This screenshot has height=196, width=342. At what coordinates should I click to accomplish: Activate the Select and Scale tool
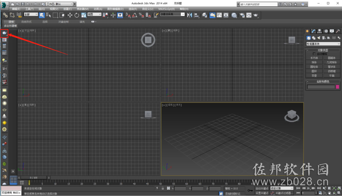click(84, 15)
